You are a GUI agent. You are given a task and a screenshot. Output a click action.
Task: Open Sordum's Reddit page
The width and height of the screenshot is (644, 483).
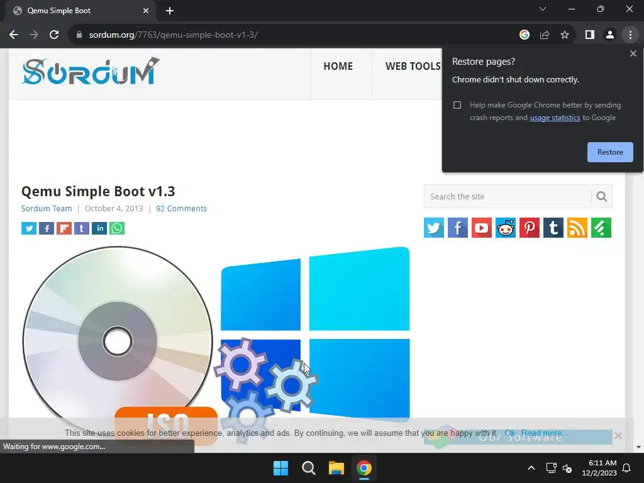click(505, 228)
